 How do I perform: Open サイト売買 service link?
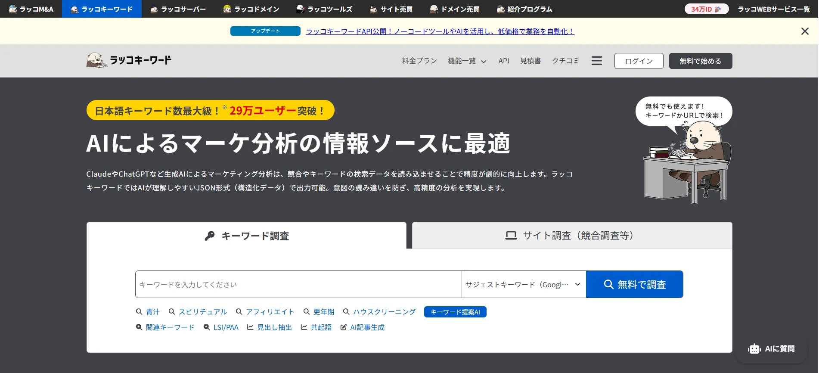391,9
